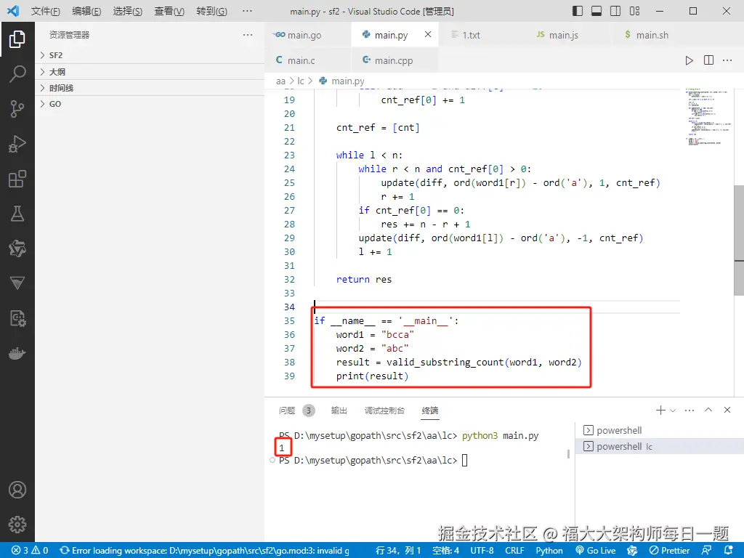Click the lc breadcrumb segment

point(300,81)
